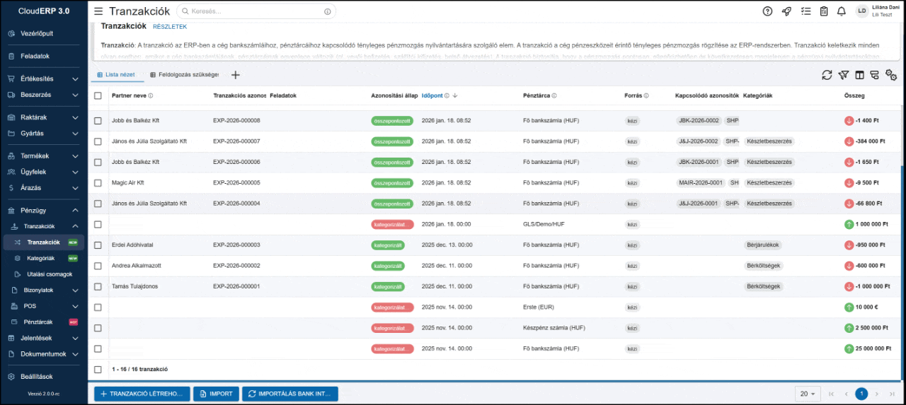Toggle the select-all header checkbox

(98, 95)
